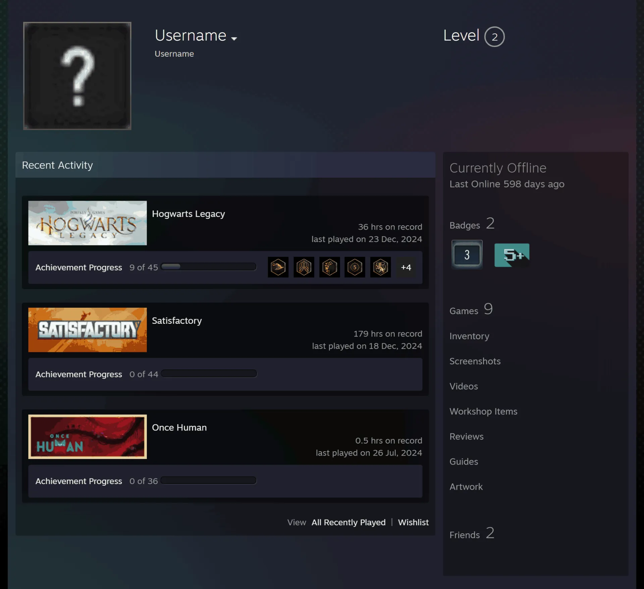Click the question mark profile avatar
Viewport: 644px width, 589px height.
pyautogui.click(x=77, y=76)
